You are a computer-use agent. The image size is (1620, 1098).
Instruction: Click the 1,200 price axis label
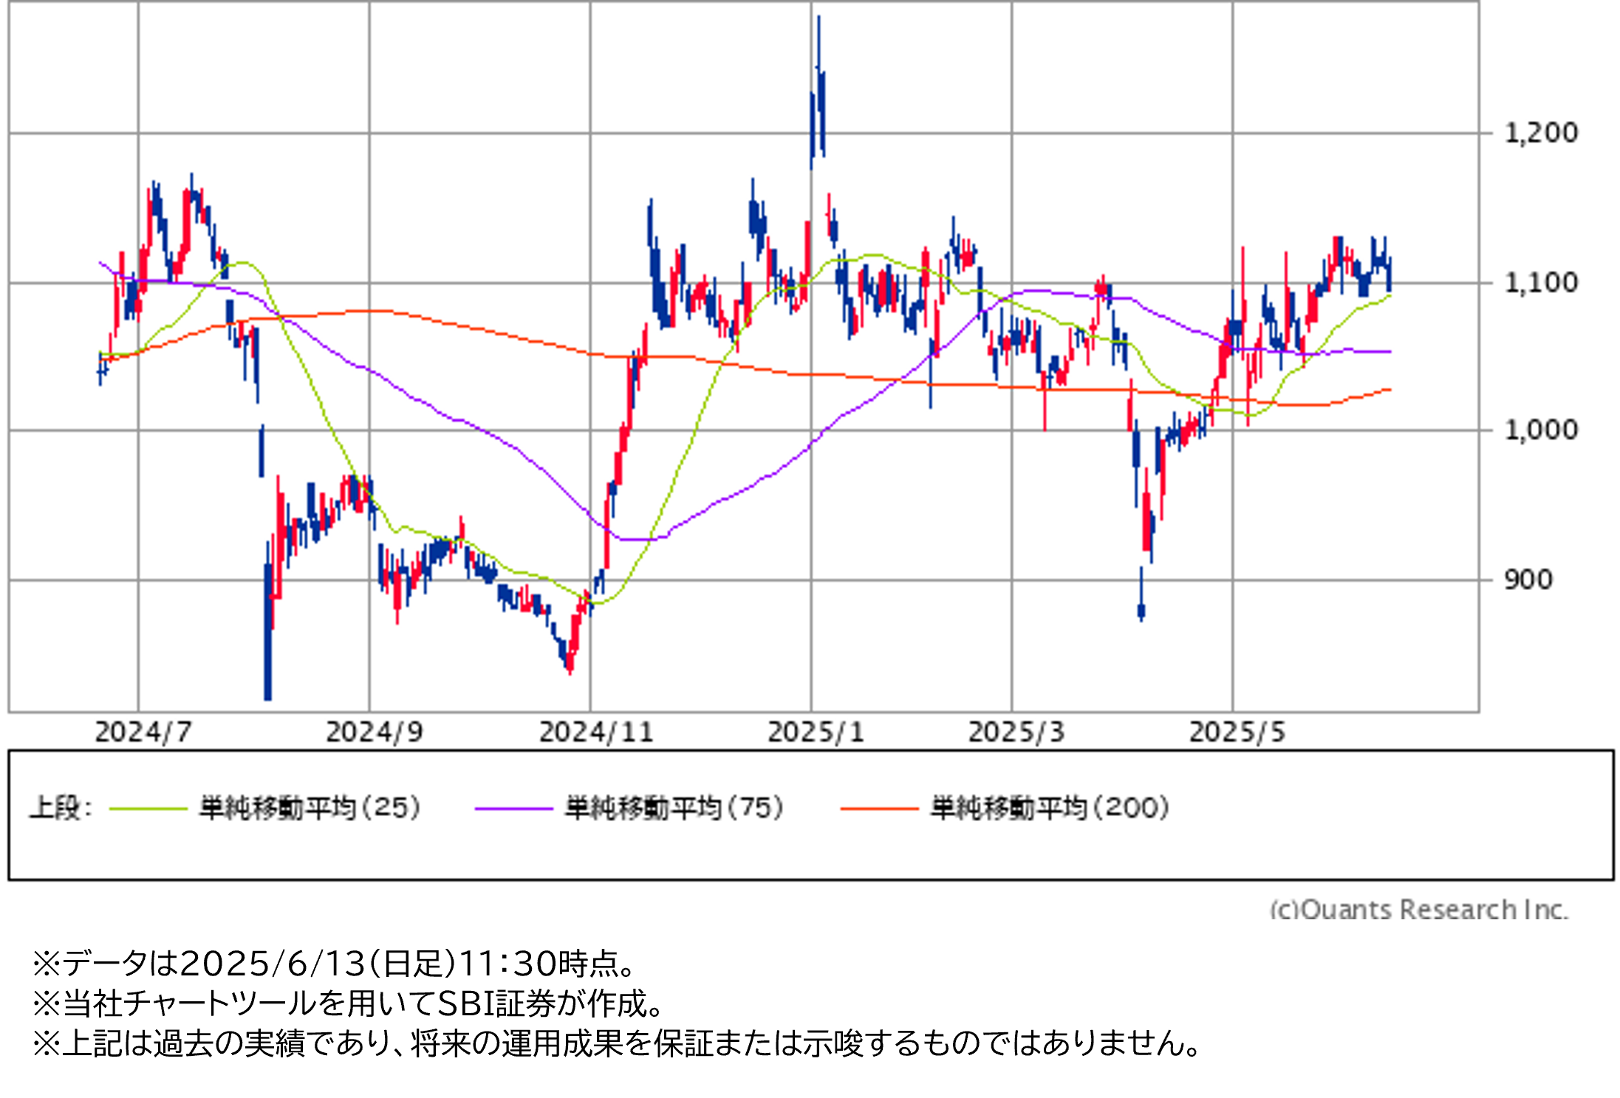(1540, 134)
